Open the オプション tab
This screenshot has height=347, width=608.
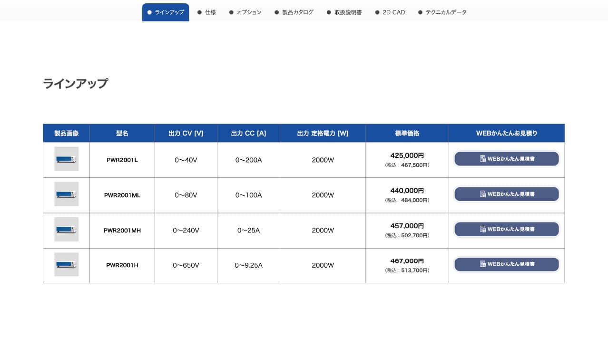pyautogui.click(x=245, y=12)
